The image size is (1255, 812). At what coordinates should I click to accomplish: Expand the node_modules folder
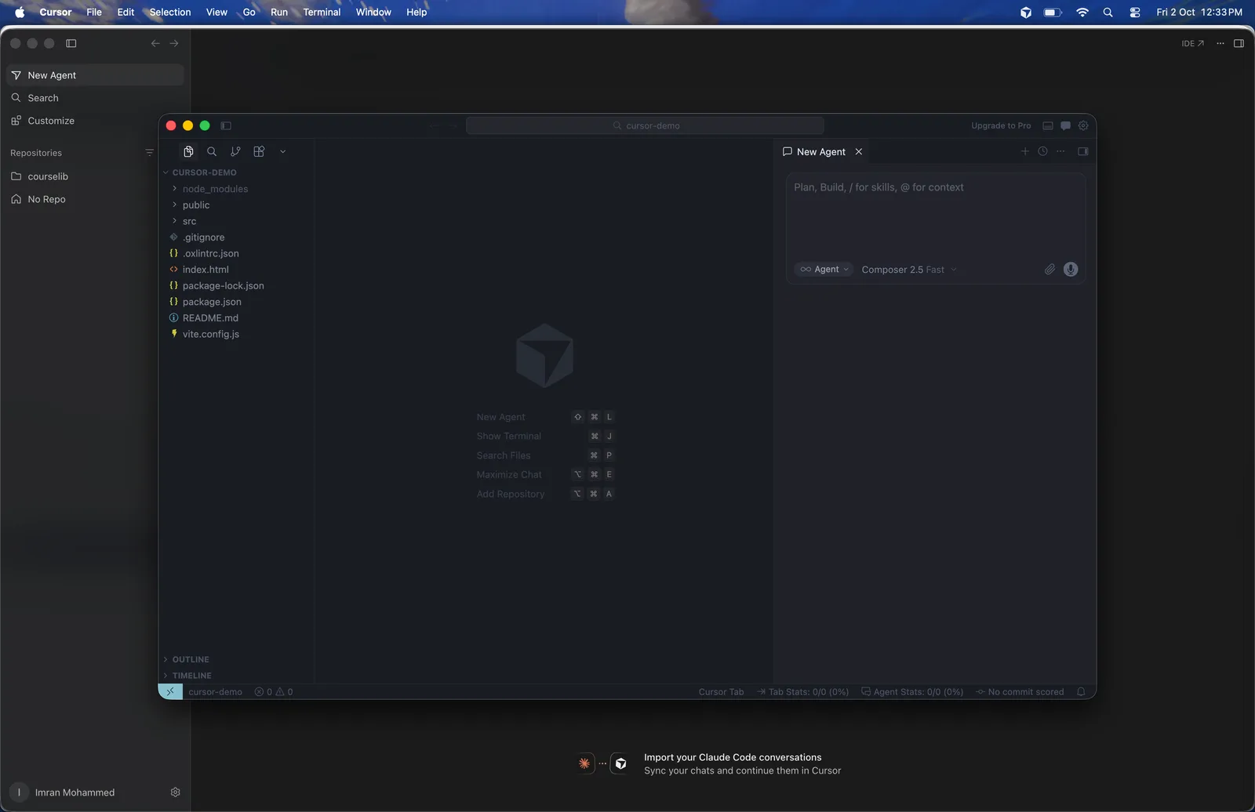pos(236,189)
